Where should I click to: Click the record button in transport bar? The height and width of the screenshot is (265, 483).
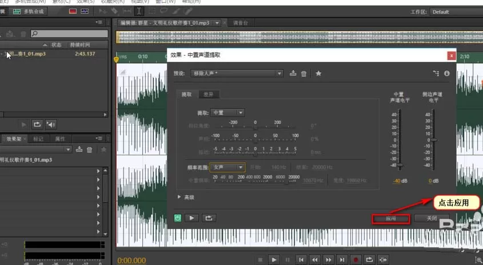point(356,260)
